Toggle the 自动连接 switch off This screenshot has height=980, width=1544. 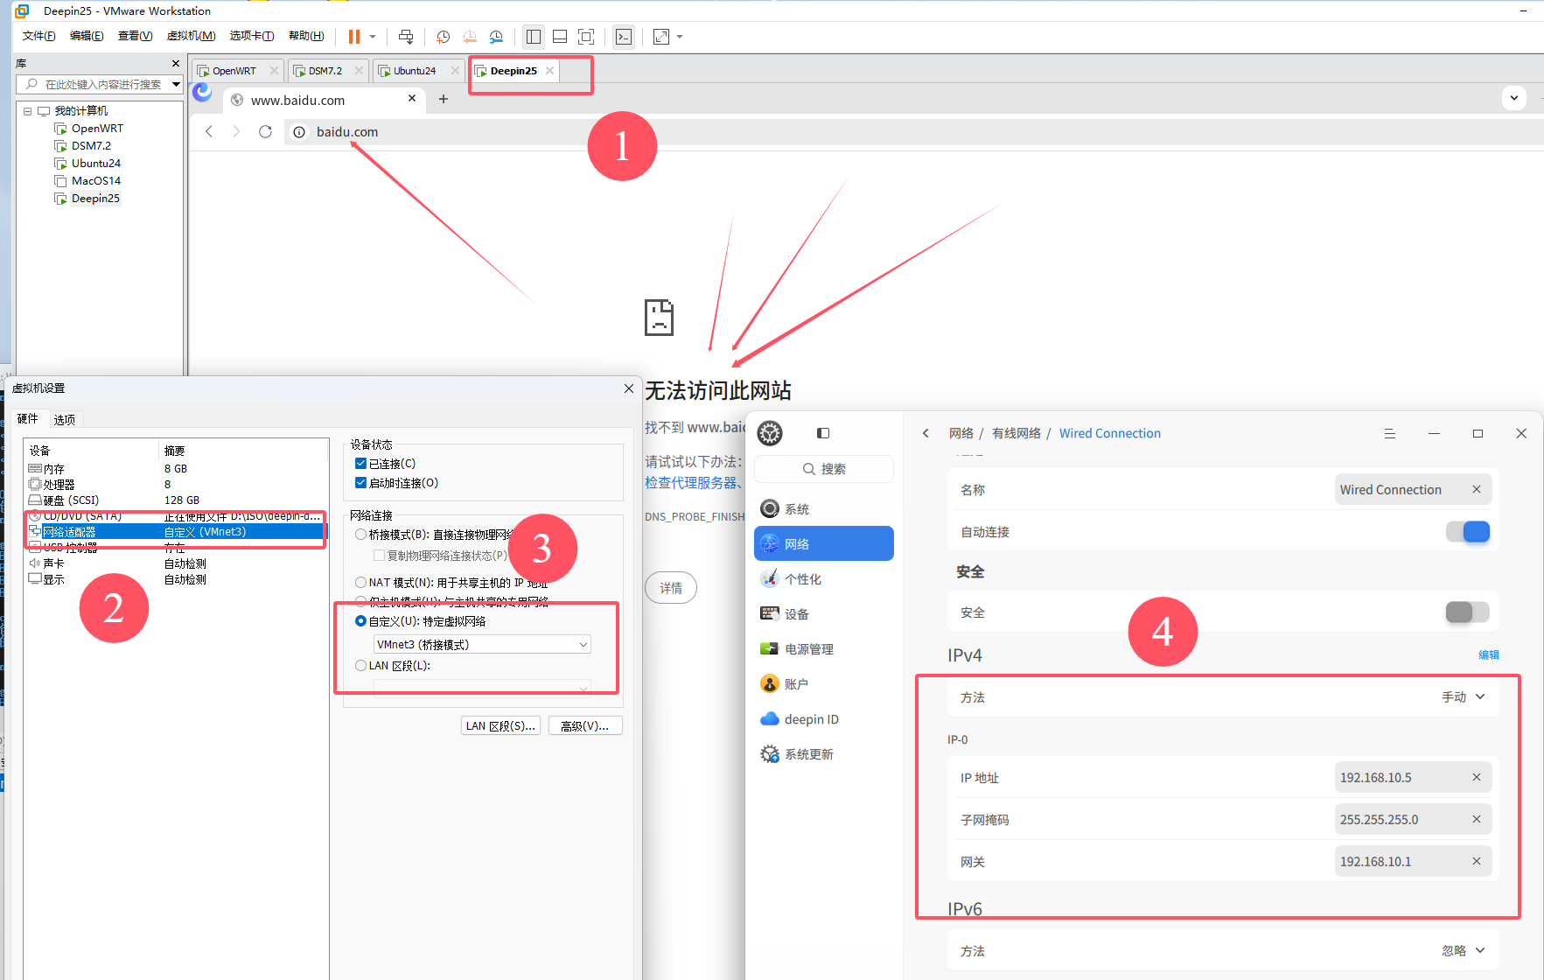pos(1468,532)
